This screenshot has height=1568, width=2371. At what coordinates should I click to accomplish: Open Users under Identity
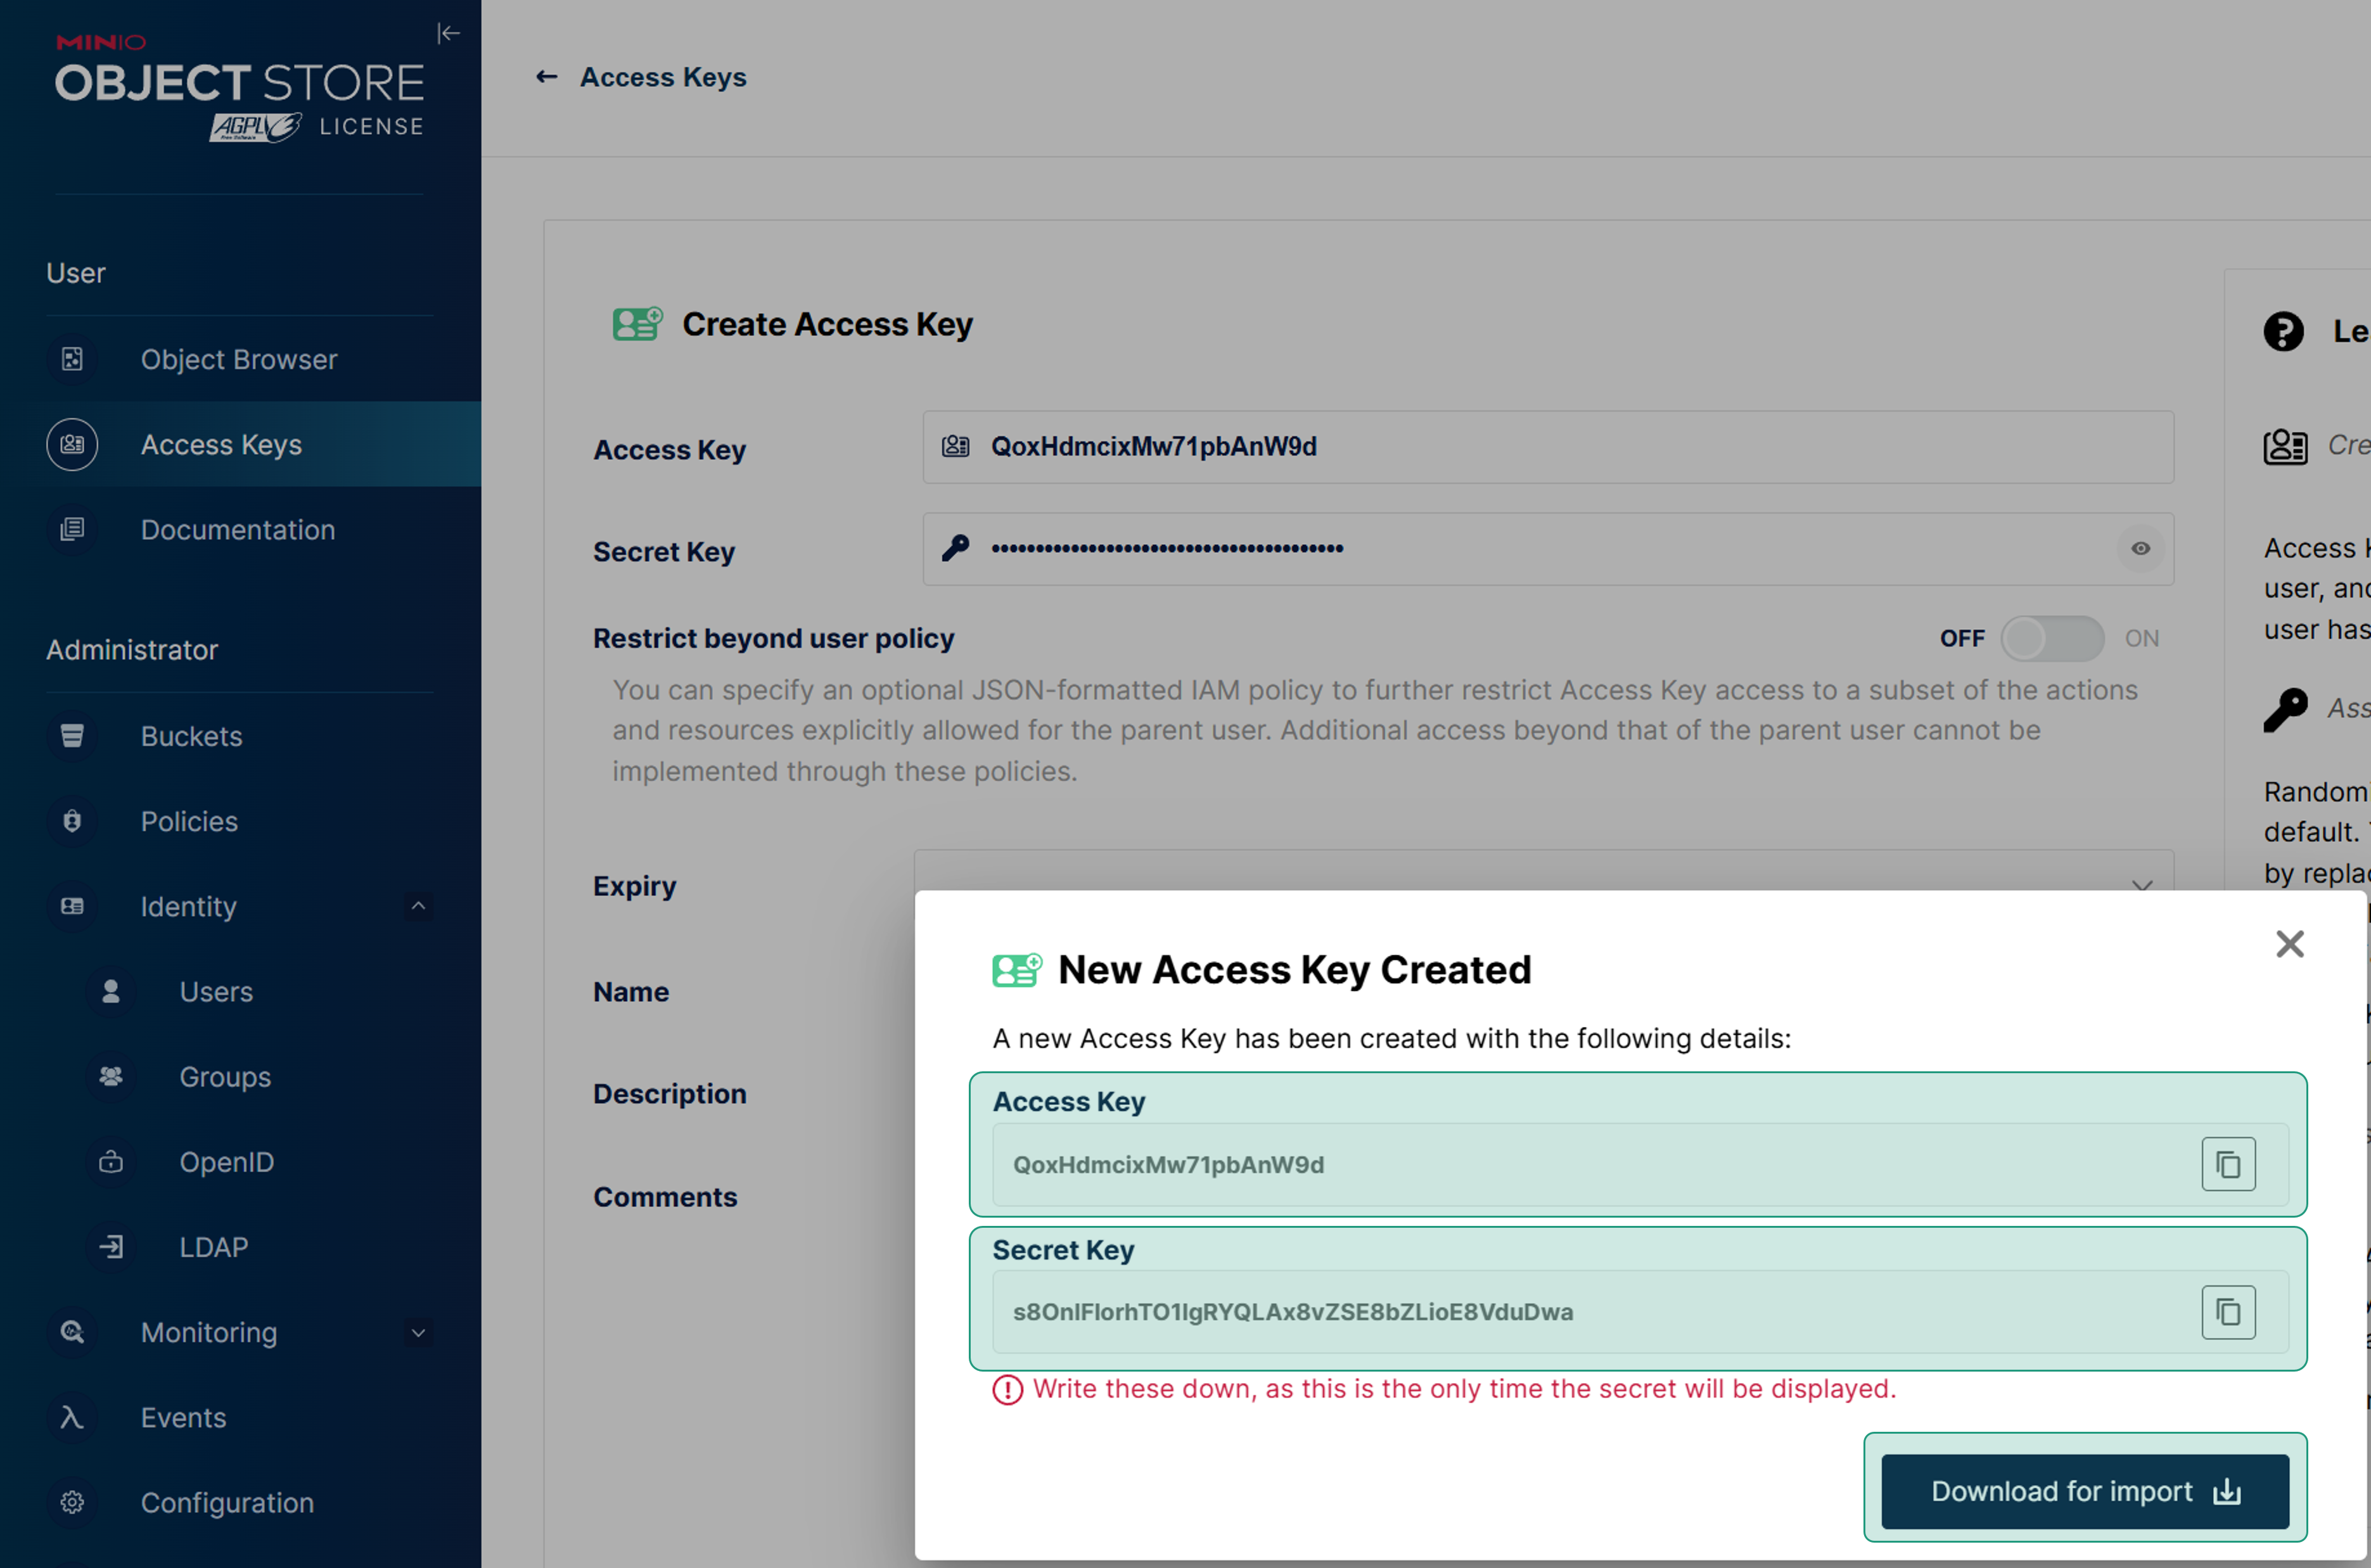[x=216, y=992]
